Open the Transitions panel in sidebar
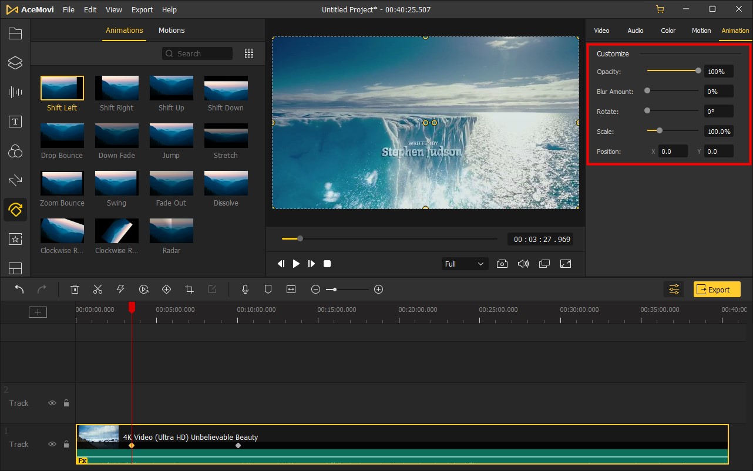This screenshot has width=753, height=471. click(x=15, y=180)
